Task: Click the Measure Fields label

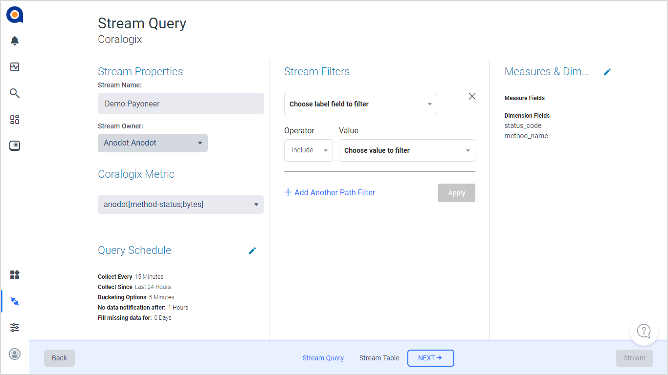Action: (x=525, y=98)
